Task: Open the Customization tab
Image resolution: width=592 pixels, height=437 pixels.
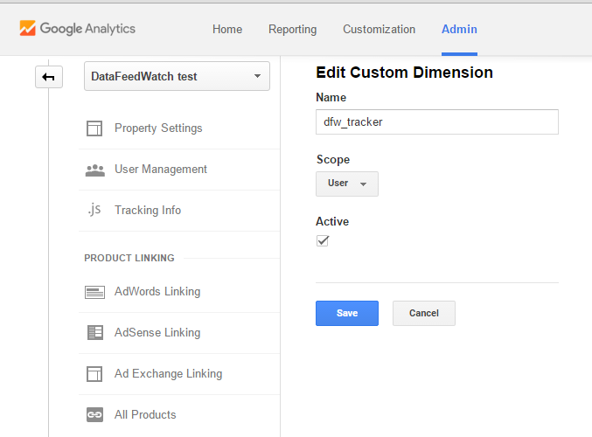Action: point(379,29)
